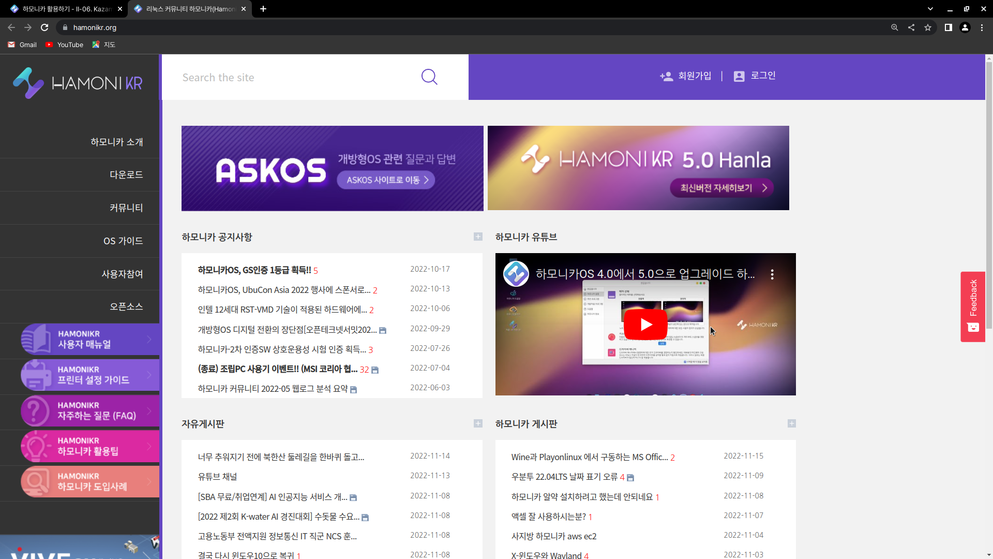Screen dimensions: 993x559
Task: Toggle the Chrome side panel
Action: tap(948, 27)
